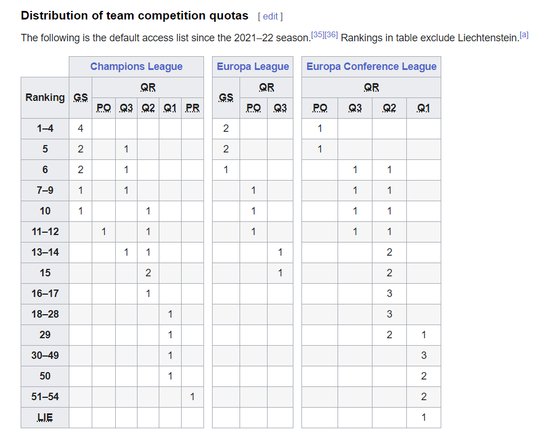Click Europa League Q3 column header
Screen dimensions: 553x438
coord(280,108)
